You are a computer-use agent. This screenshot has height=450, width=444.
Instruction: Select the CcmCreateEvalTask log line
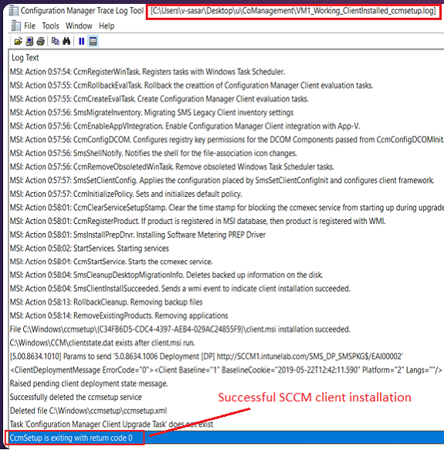coord(226,99)
